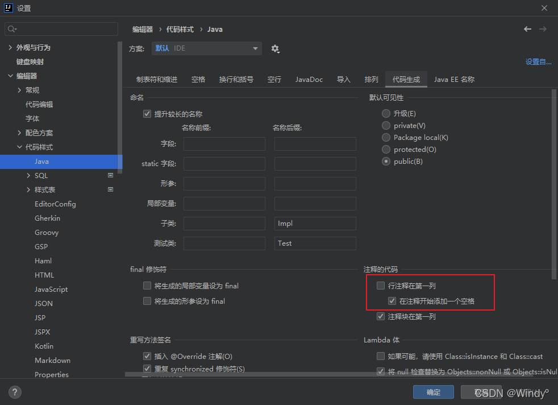The height and width of the screenshot is (405, 558).
Task: Open the 默认 IDE scheme dropdown
Action: click(255, 49)
